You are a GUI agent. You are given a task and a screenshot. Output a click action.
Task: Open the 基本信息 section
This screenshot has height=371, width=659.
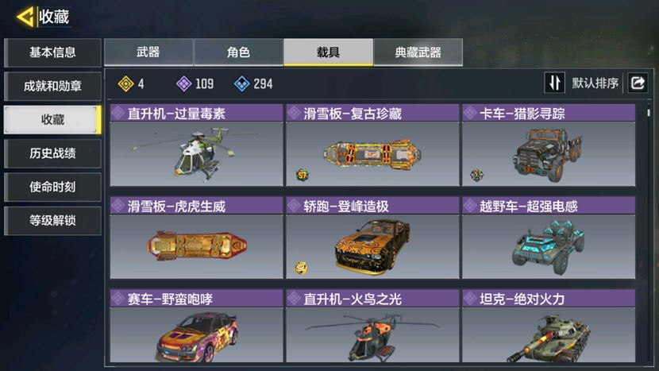pyautogui.click(x=52, y=52)
